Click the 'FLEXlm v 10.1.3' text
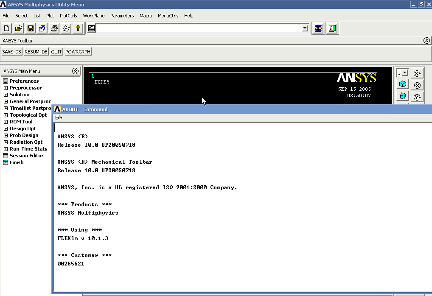The width and height of the screenshot is (432, 296). [x=83, y=238]
